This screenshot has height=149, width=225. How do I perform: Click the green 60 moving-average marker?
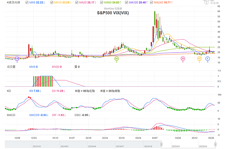pyautogui.click(x=117, y=59)
